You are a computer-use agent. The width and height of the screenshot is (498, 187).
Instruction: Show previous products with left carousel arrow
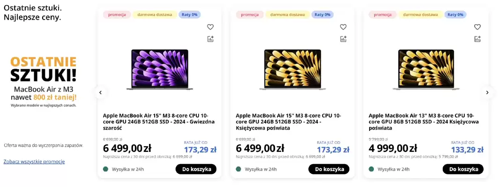click(100, 93)
